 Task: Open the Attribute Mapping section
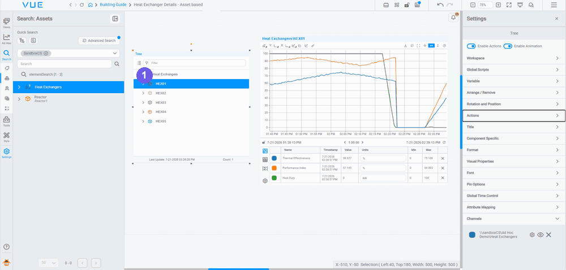pyautogui.click(x=514, y=207)
